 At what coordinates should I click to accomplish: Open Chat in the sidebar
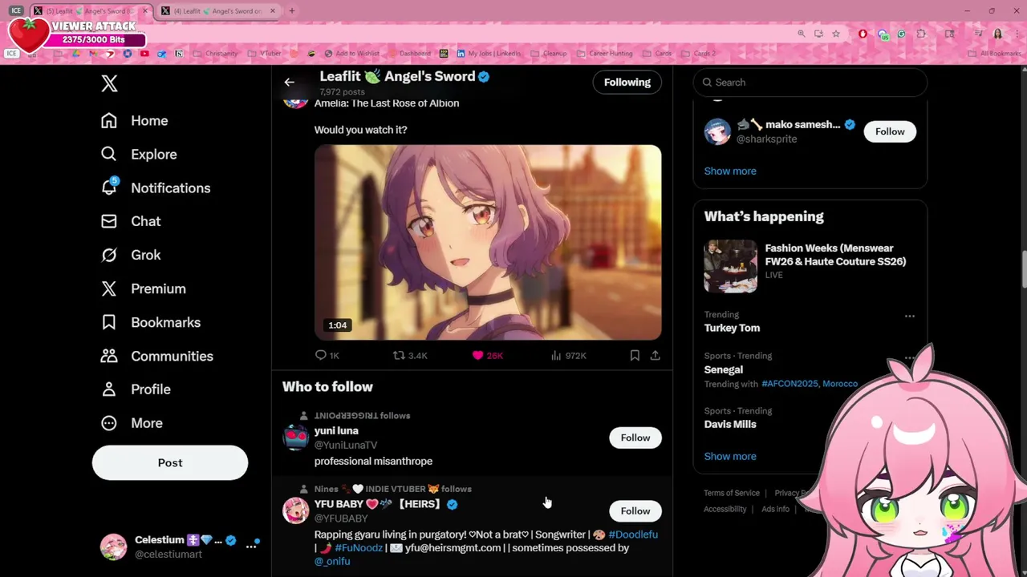click(x=131, y=222)
